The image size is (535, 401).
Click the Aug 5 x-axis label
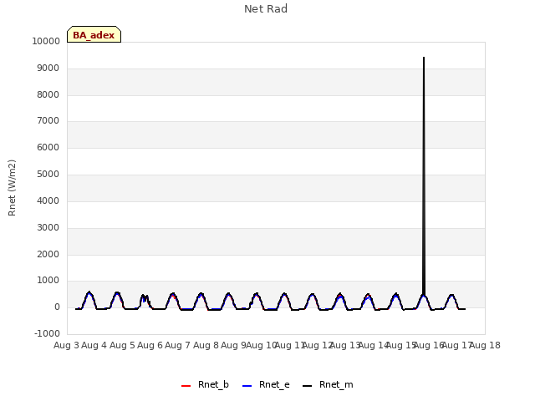point(122,345)
